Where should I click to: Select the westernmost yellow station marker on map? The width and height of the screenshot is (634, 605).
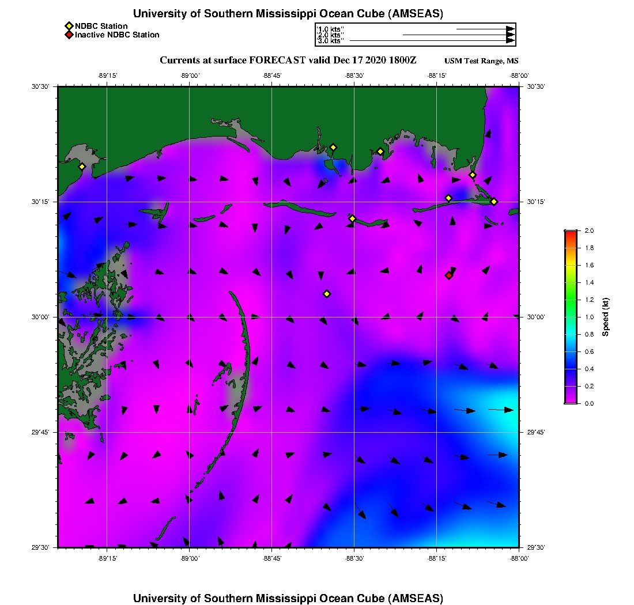(82, 167)
